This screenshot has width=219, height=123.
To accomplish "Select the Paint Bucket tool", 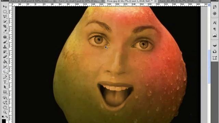I will coord(5,61).
